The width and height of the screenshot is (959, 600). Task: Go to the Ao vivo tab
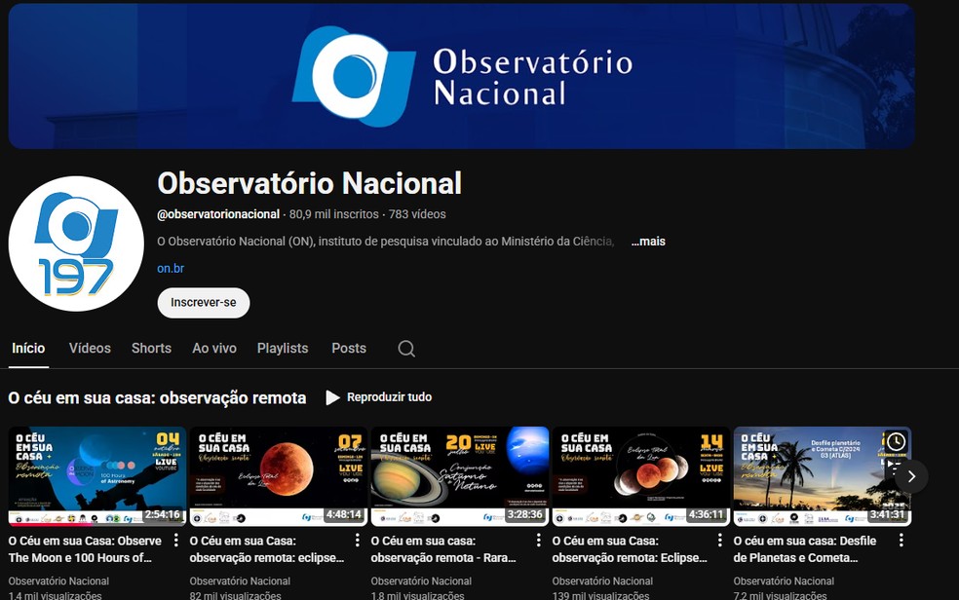(x=214, y=349)
